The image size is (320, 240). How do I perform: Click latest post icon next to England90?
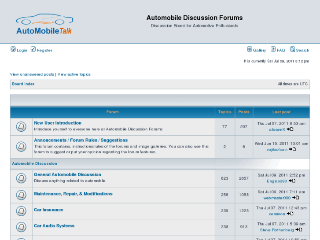click(x=292, y=181)
